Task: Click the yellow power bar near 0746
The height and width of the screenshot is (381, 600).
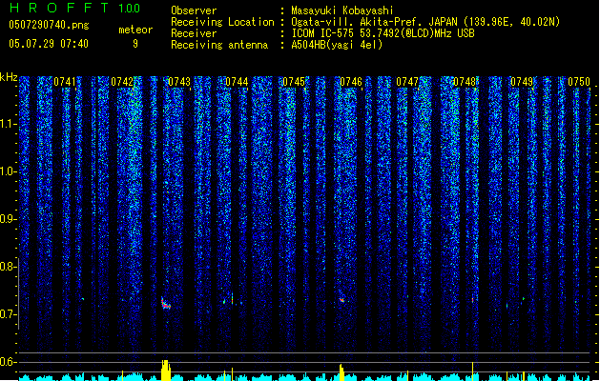Action: pos(341,372)
